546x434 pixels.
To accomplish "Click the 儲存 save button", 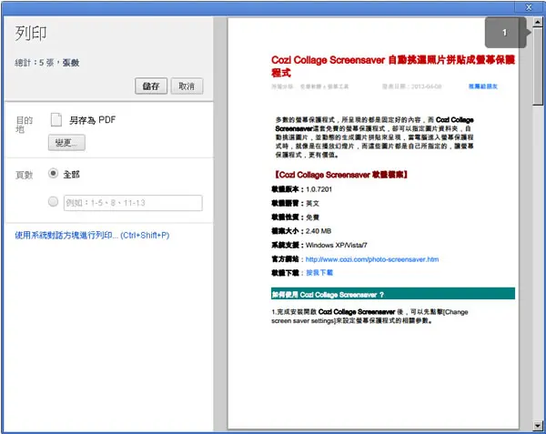I will (151, 86).
